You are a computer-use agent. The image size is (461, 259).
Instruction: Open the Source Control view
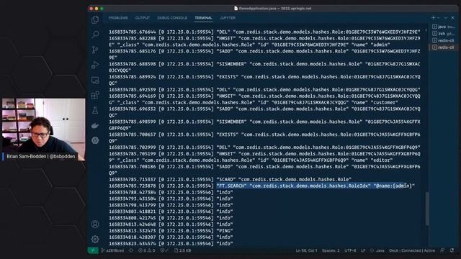coord(95,50)
